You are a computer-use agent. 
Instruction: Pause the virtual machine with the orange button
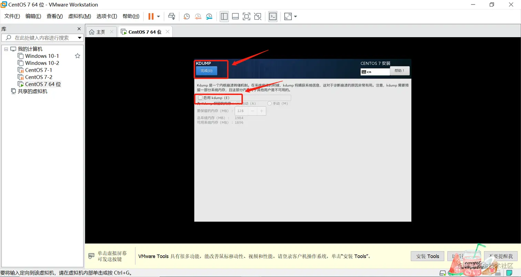tap(151, 16)
